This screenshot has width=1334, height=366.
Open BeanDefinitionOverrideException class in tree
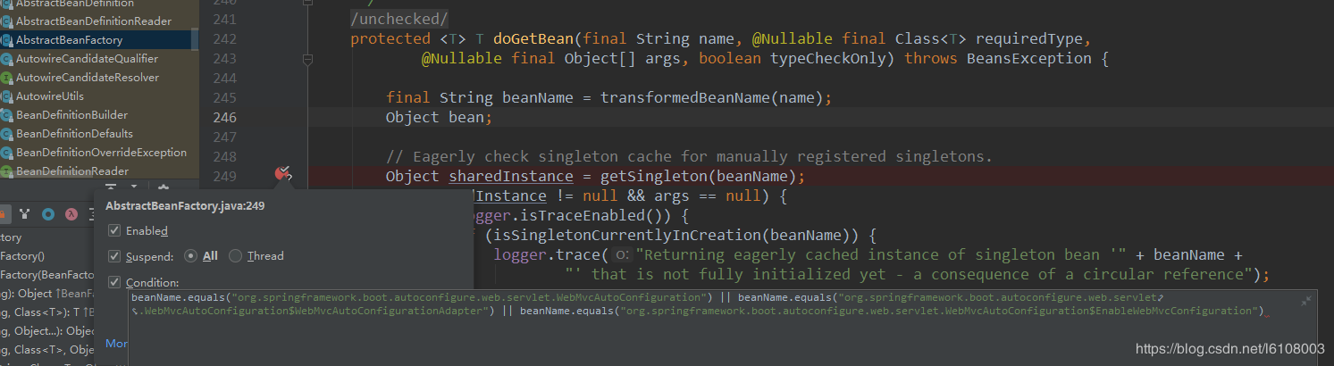click(x=101, y=153)
